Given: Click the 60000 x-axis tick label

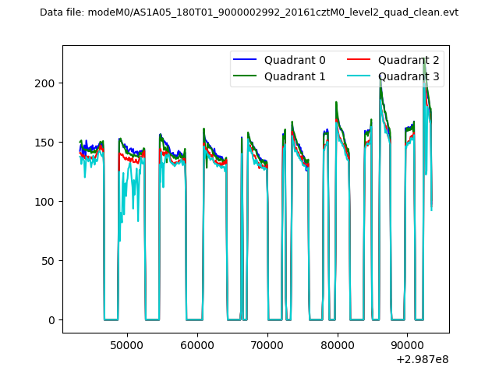Looking at the screenshot, I should [x=197, y=343].
